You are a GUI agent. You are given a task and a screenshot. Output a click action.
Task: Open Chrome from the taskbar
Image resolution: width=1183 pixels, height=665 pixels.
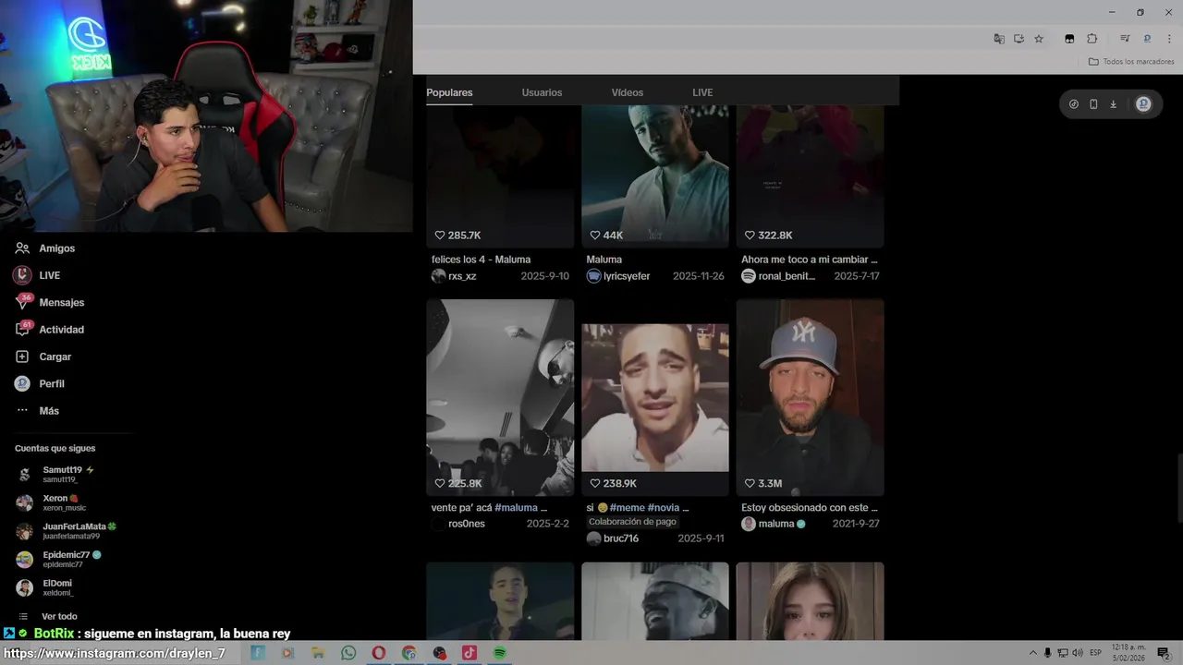tap(409, 653)
